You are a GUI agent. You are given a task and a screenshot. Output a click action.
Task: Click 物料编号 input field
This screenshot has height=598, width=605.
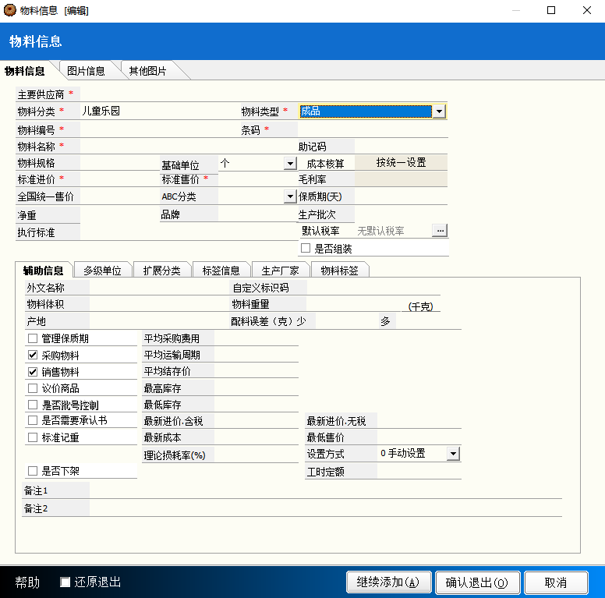tap(160, 130)
